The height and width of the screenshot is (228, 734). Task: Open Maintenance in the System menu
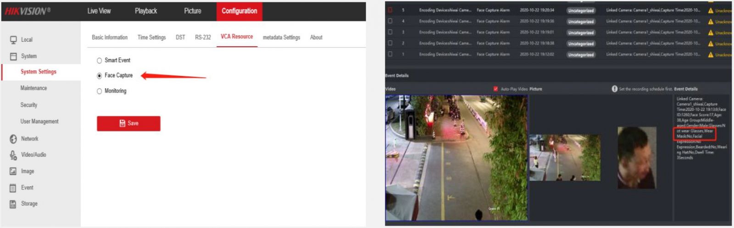[33, 88]
